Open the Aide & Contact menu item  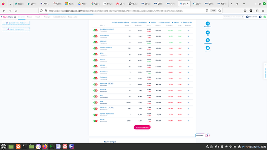(x=252, y=17)
